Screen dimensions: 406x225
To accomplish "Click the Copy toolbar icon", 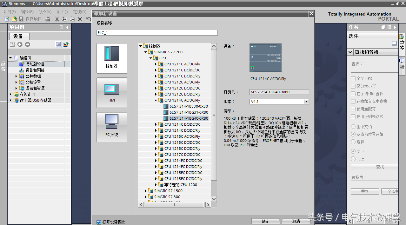I will [x=65, y=19].
